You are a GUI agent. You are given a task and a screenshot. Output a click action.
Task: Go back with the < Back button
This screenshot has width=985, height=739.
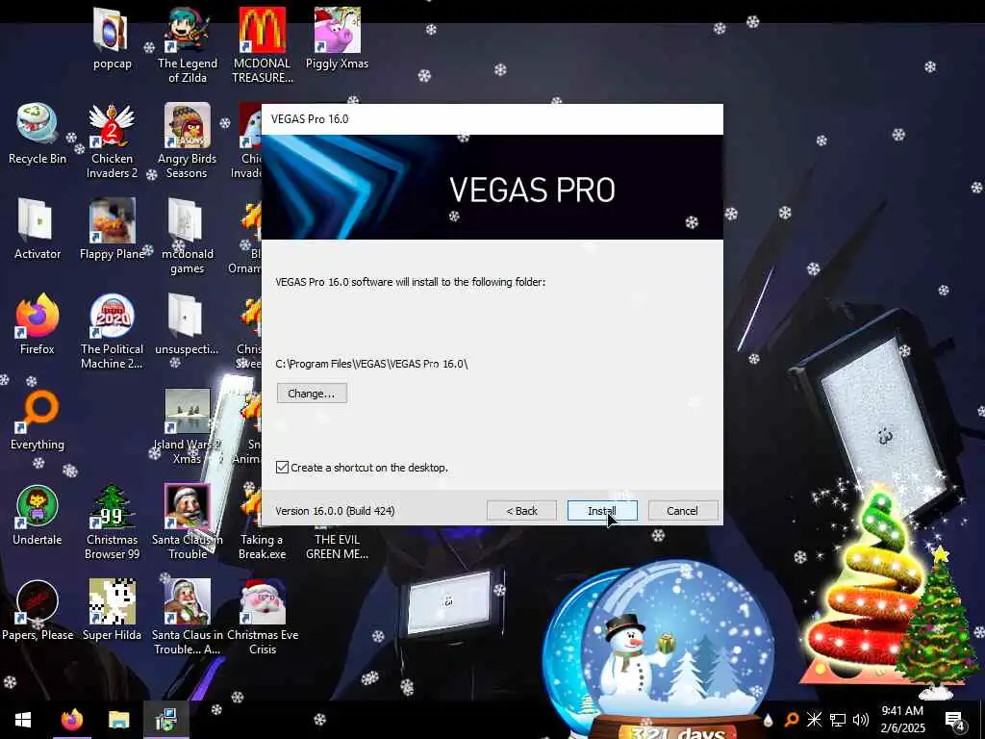coord(521,511)
